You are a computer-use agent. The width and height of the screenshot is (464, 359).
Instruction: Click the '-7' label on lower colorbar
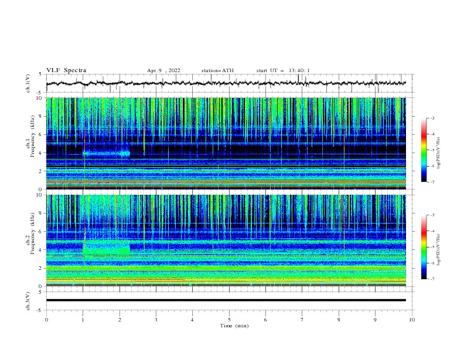point(432,279)
